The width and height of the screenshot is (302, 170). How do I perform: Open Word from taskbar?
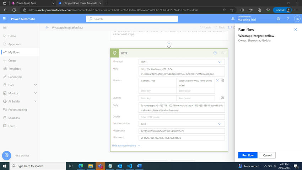click(x=139, y=166)
